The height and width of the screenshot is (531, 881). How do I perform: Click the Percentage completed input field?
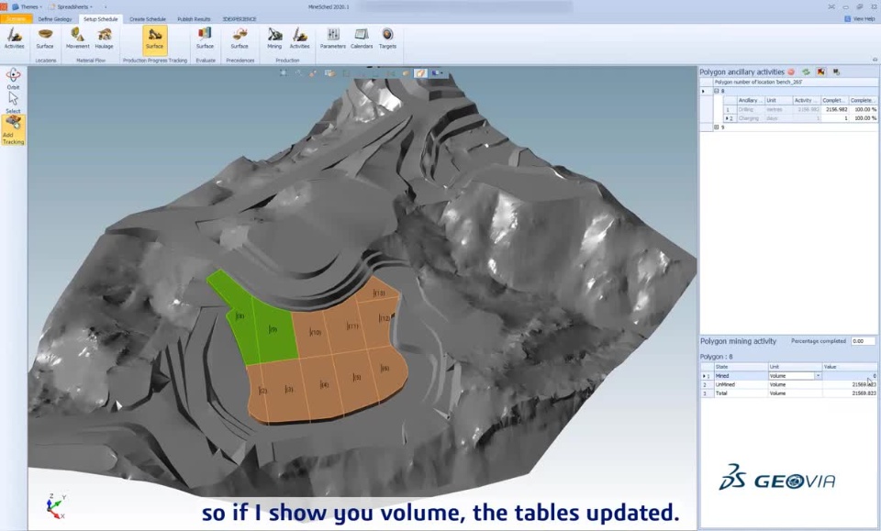click(863, 341)
